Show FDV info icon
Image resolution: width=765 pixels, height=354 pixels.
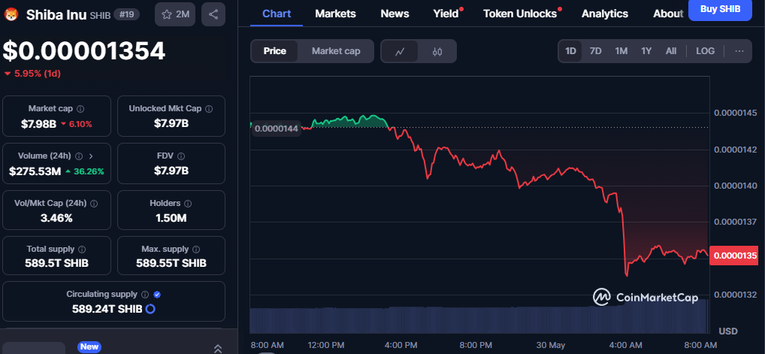181,156
